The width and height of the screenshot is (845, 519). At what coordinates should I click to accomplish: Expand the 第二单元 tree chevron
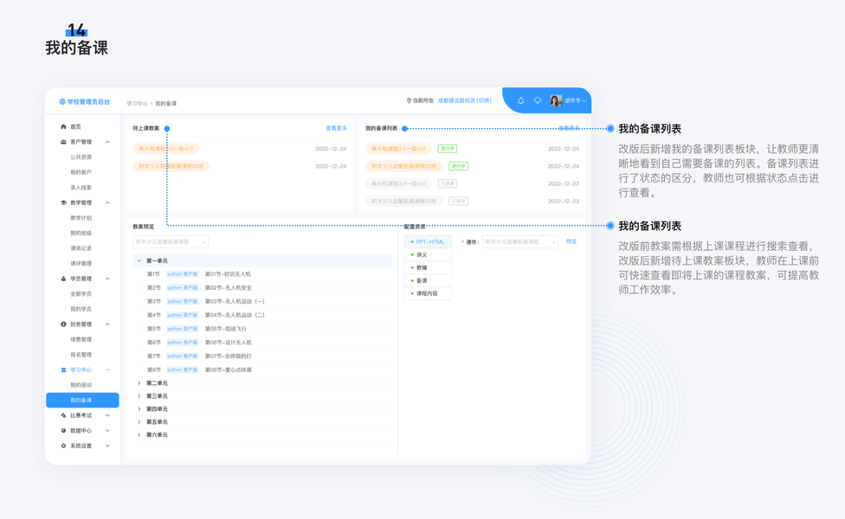[x=139, y=383]
